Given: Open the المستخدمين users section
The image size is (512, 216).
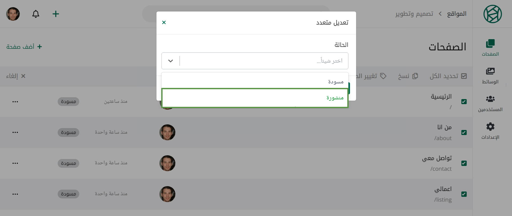Looking at the screenshot, I should [x=490, y=103].
